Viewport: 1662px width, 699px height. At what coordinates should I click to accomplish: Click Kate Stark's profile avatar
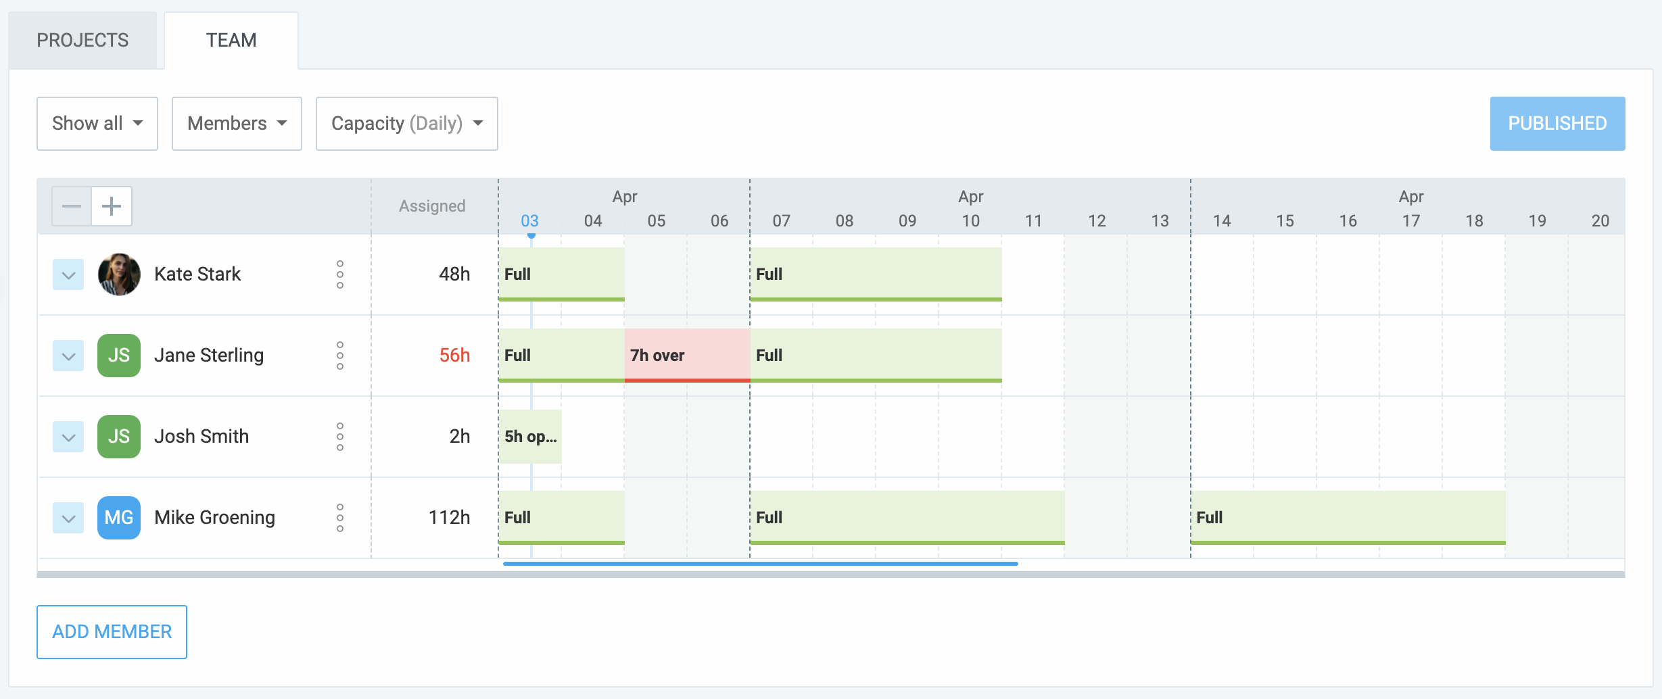coord(118,274)
